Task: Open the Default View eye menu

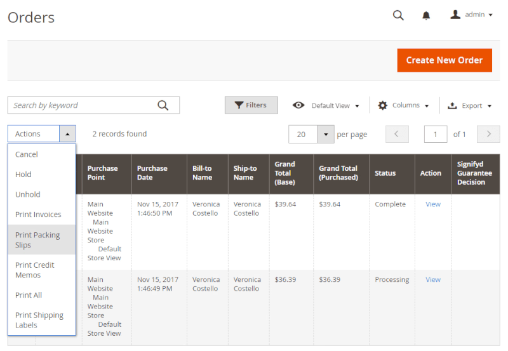Action: point(326,105)
